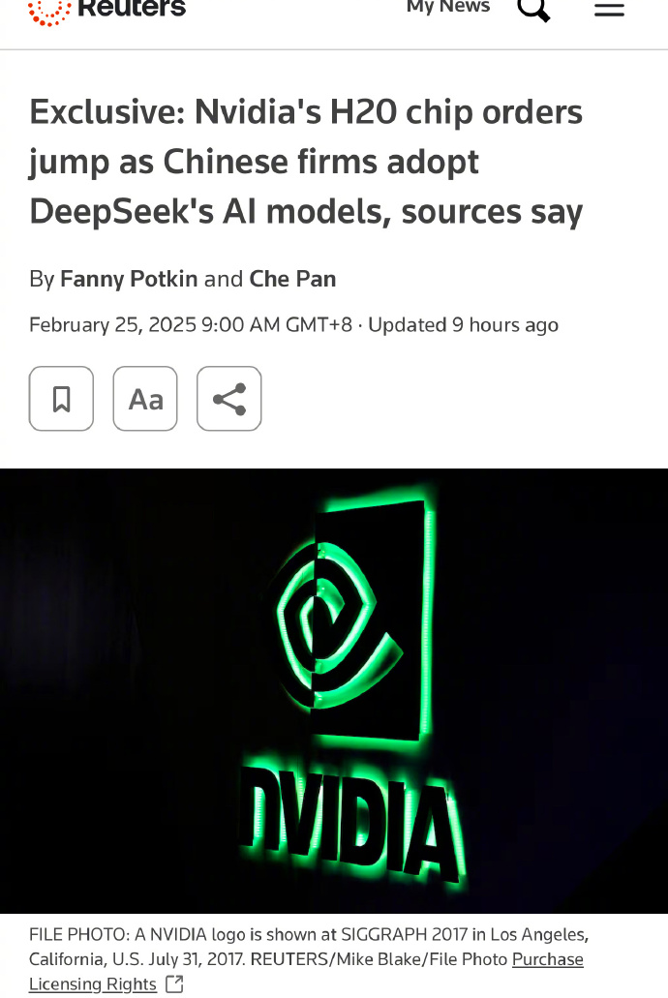The image size is (668, 998).
Task: Open author Che Pan's profile
Action: pos(292,279)
